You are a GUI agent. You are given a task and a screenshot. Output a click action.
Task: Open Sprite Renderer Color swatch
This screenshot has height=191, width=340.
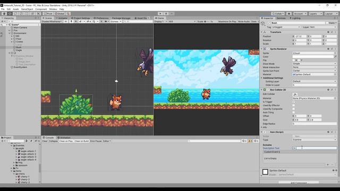(313, 57)
